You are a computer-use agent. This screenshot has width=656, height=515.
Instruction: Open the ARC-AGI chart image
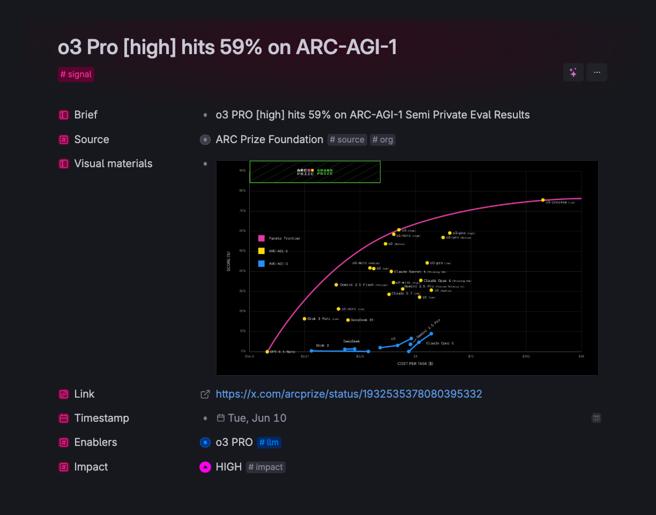pos(407,268)
